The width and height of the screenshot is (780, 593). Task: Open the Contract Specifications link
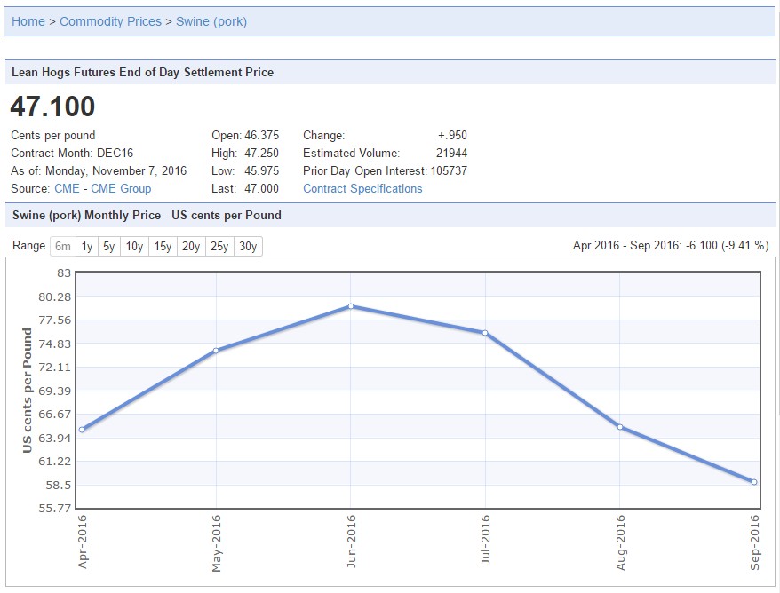point(362,188)
